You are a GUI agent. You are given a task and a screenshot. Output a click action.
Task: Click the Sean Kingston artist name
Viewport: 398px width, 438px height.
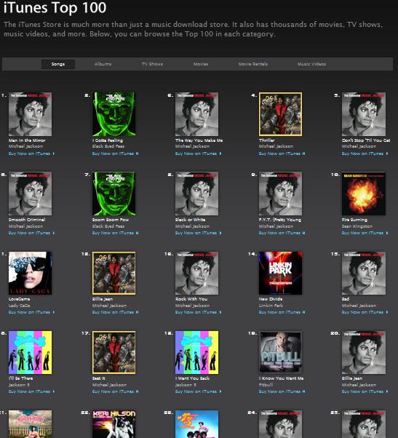(357, 226)
